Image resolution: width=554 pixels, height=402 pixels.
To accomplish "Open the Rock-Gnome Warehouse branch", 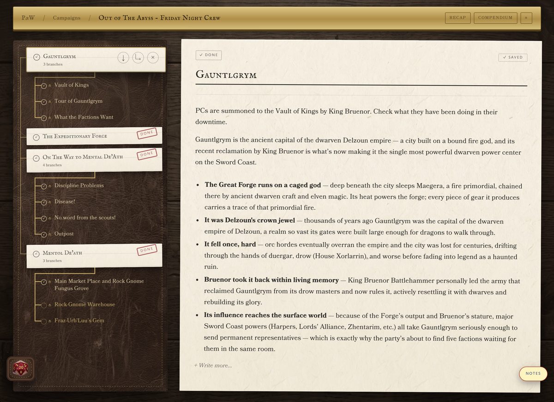I will coord(85,304).
